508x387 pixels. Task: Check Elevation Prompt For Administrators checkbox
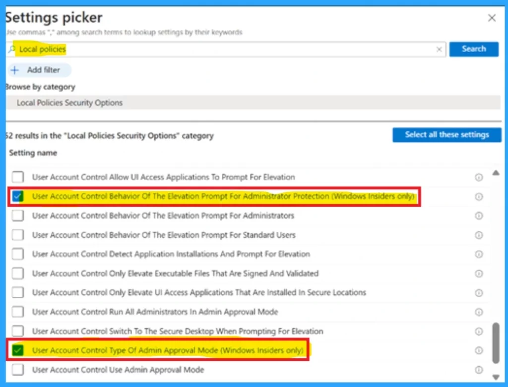pos(18,216)
